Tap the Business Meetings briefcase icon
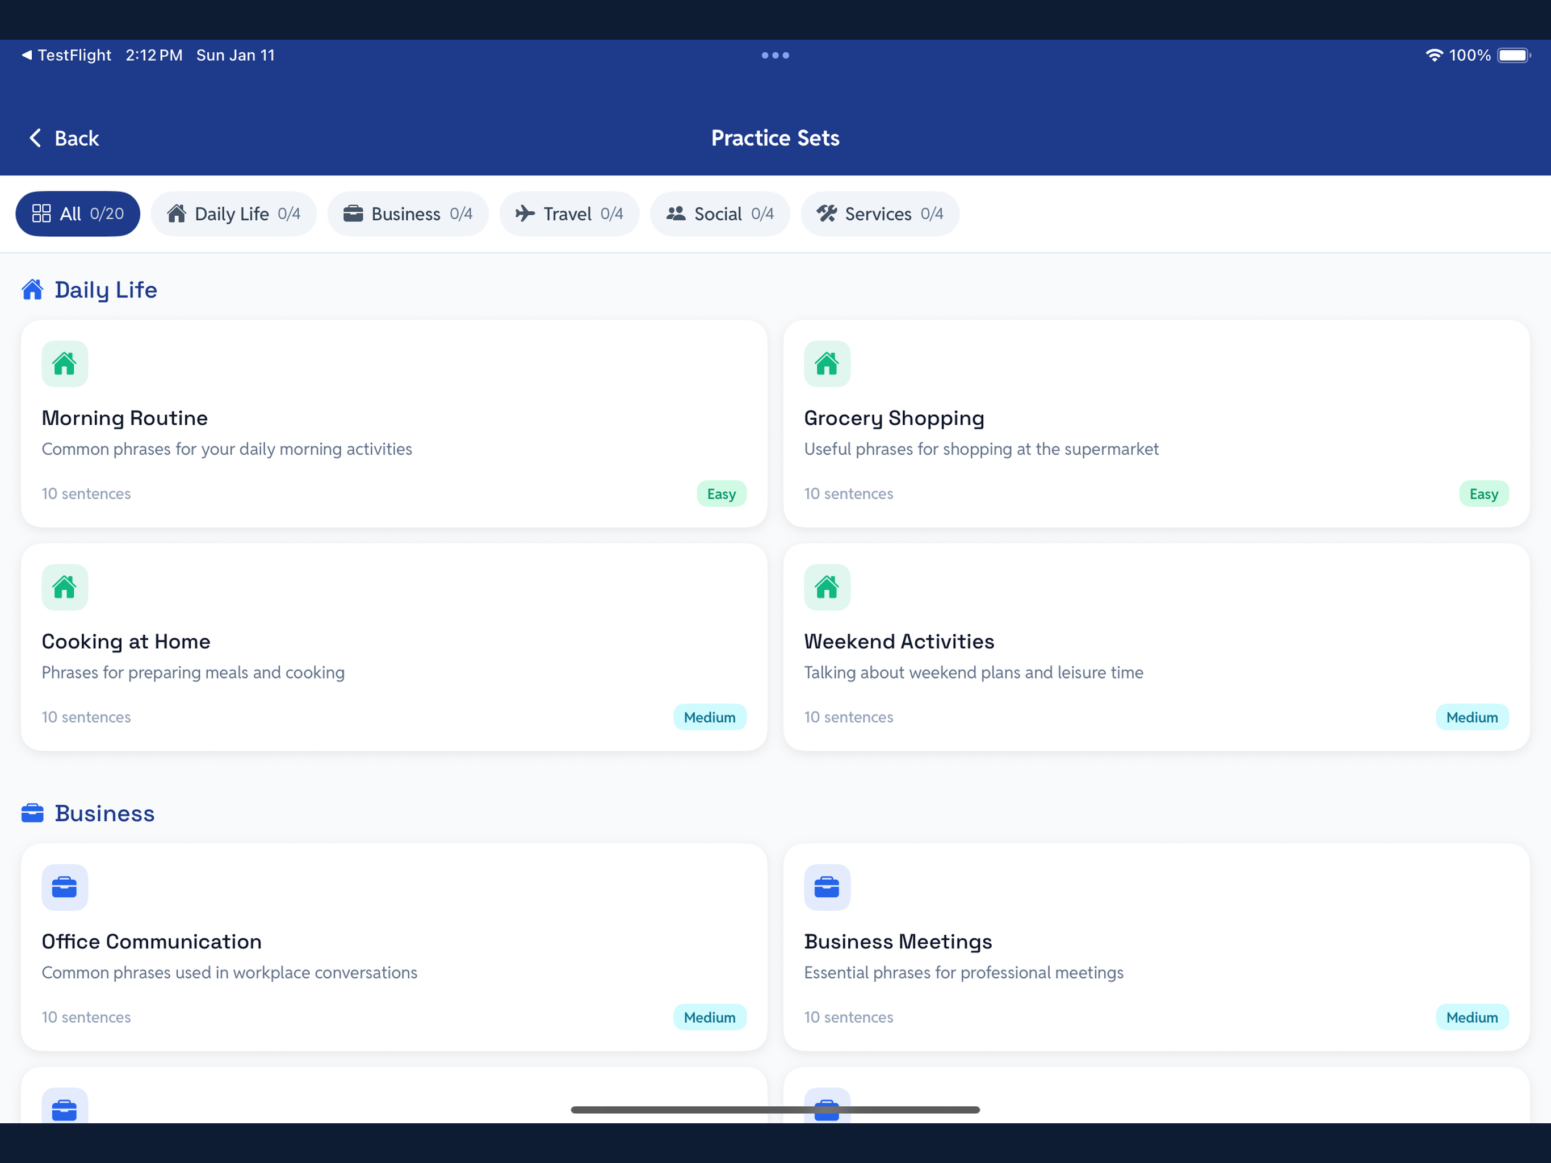This screenshot has width=1551, height=1163. pos(827,888)
